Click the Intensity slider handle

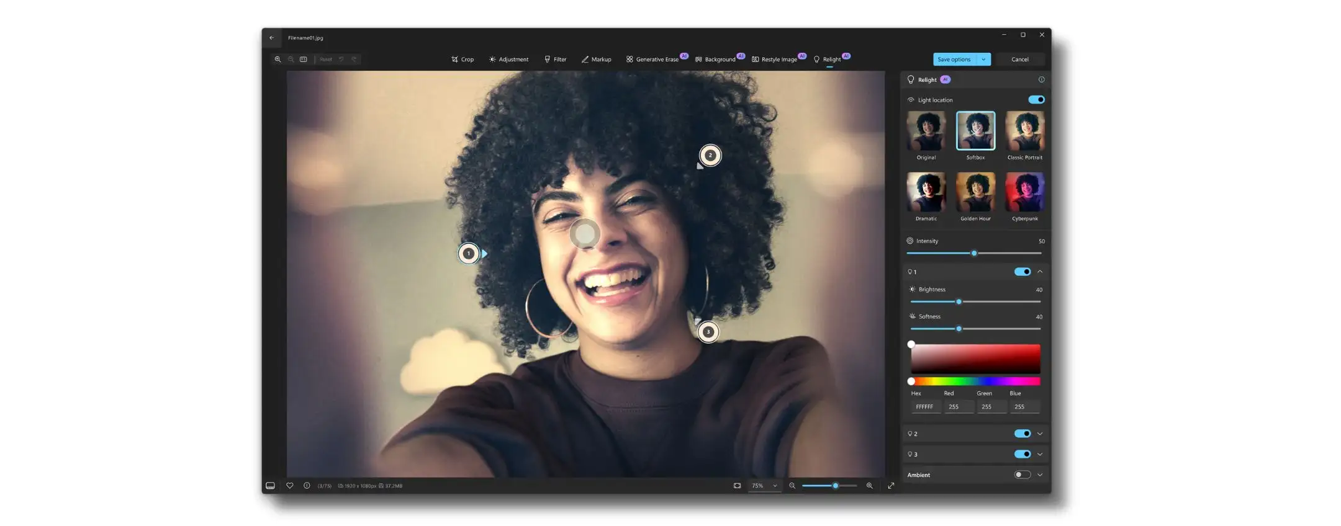(x=974, y=253)
